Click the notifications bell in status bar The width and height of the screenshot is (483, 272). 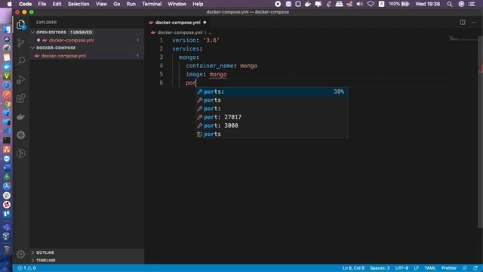tap(475, 268)
